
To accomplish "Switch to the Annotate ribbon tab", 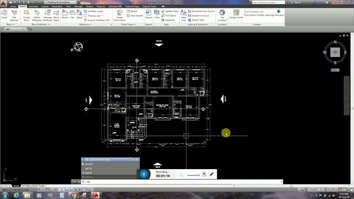I will (x=33, y=6).
